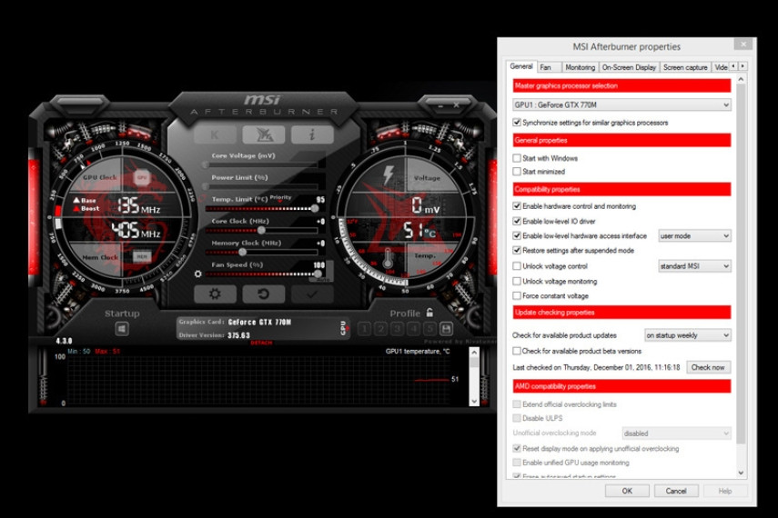The width and height of the screenshot is (778, 518).
Task: Open the info i button in Afterburner
Action: click(311, 134)
